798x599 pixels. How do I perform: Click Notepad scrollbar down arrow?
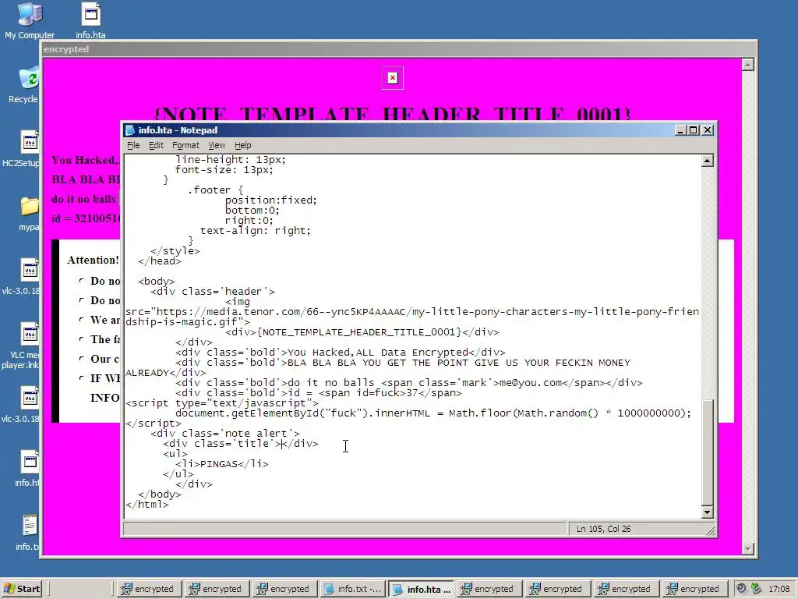click(x=707, y=512)
